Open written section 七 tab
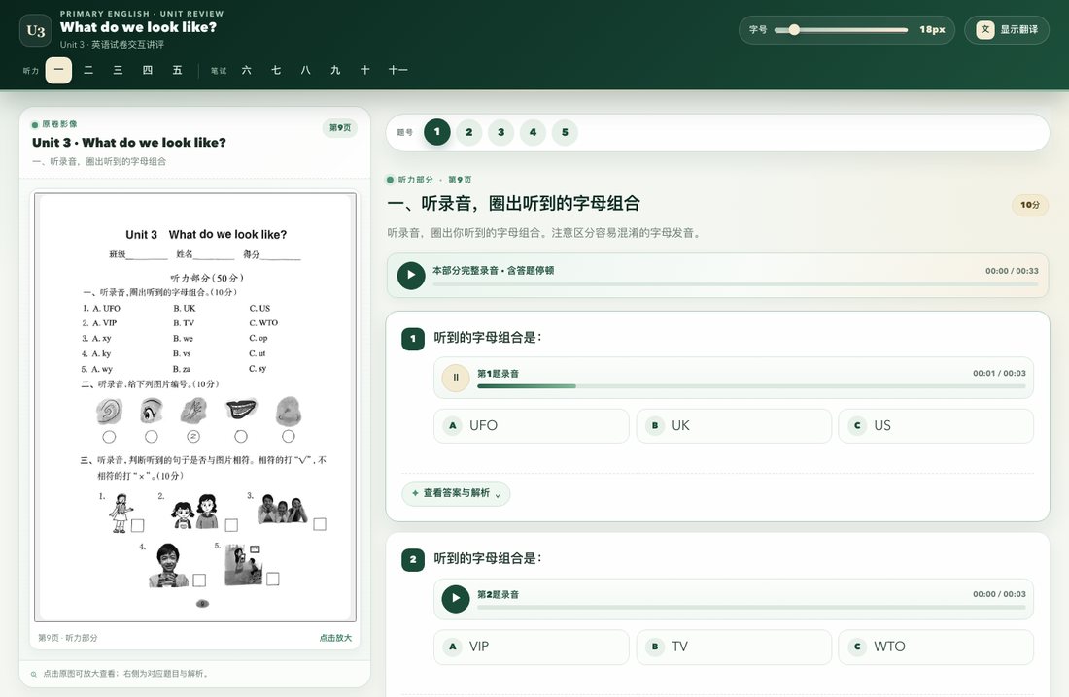Image resolution: width=1069 pixels, height=697 pixels. [x=276, y=70]
